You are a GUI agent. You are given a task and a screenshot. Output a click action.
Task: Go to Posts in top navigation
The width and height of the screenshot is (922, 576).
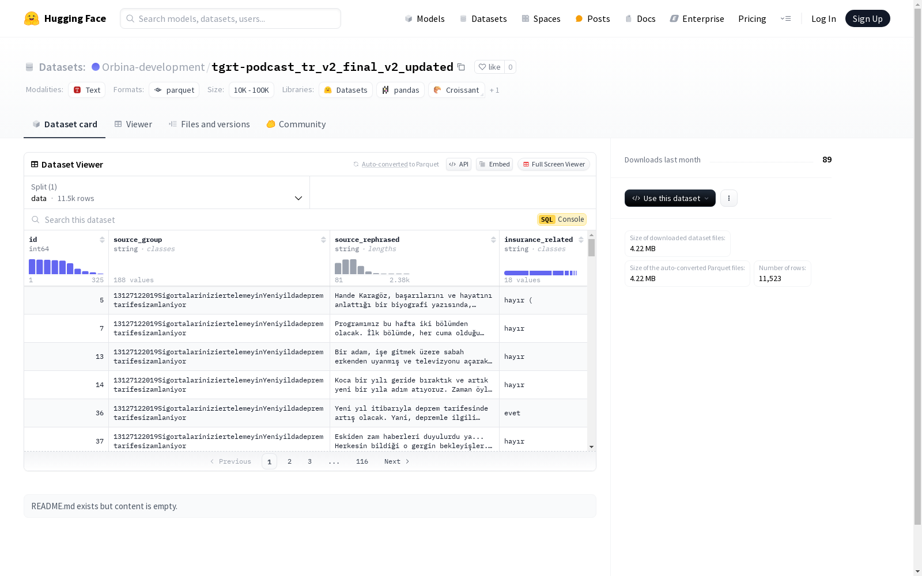point(592,18)
